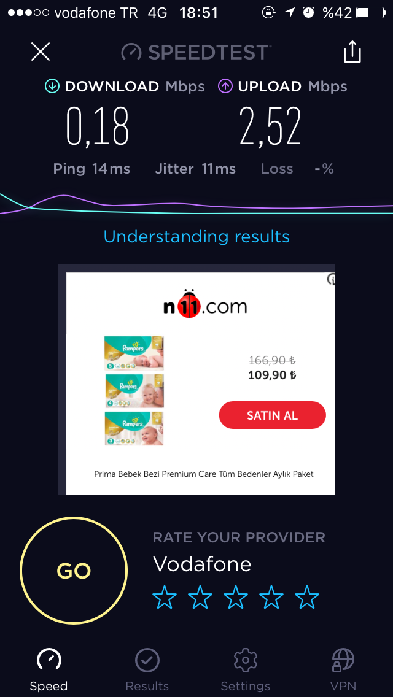Rate Vodafone one star
393x697 pixels.
coord(165,597)
